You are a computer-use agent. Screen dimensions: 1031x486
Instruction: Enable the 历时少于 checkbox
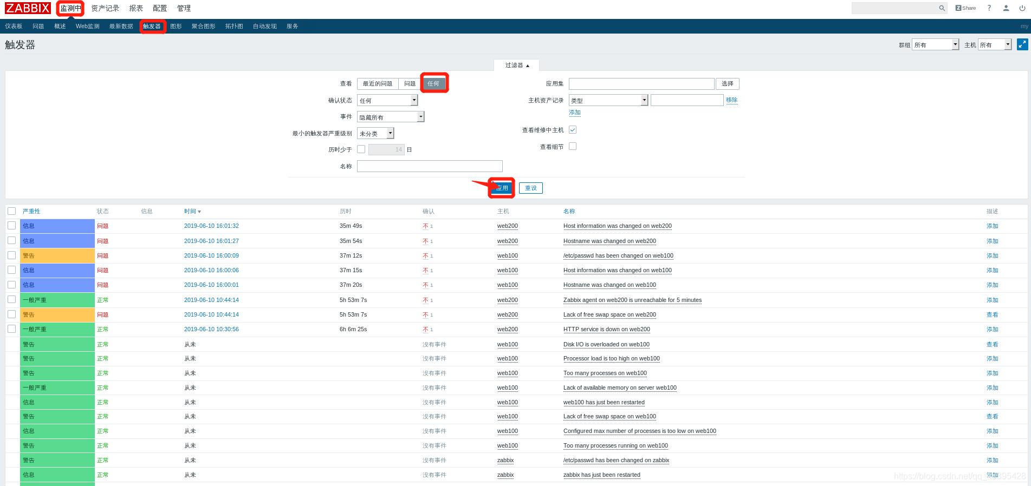click(x=361, y=149)
